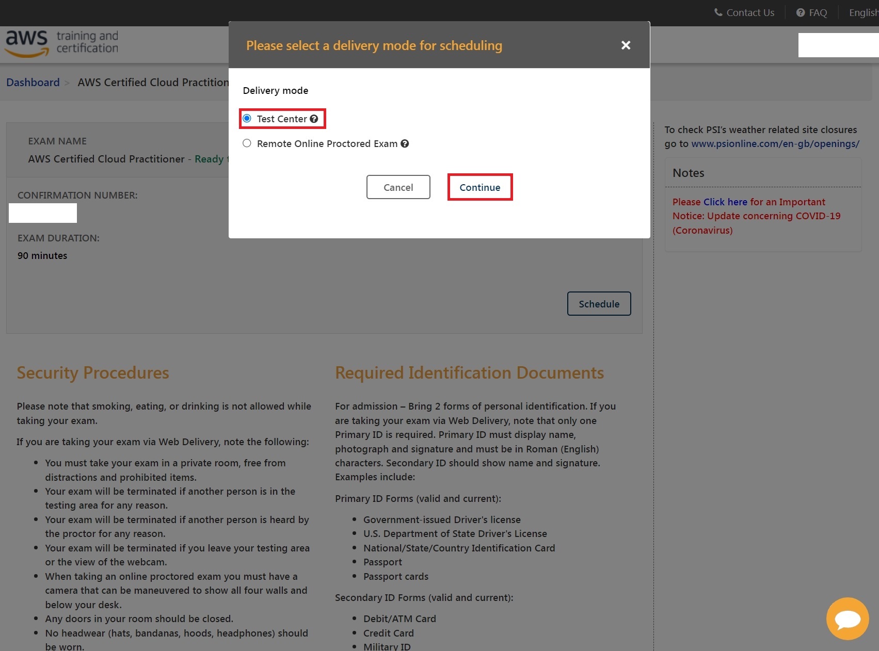This screenshot has width=879, height=651.
Task: Follow the 'Click here' COVID-19 notice link
Action: 725,202
